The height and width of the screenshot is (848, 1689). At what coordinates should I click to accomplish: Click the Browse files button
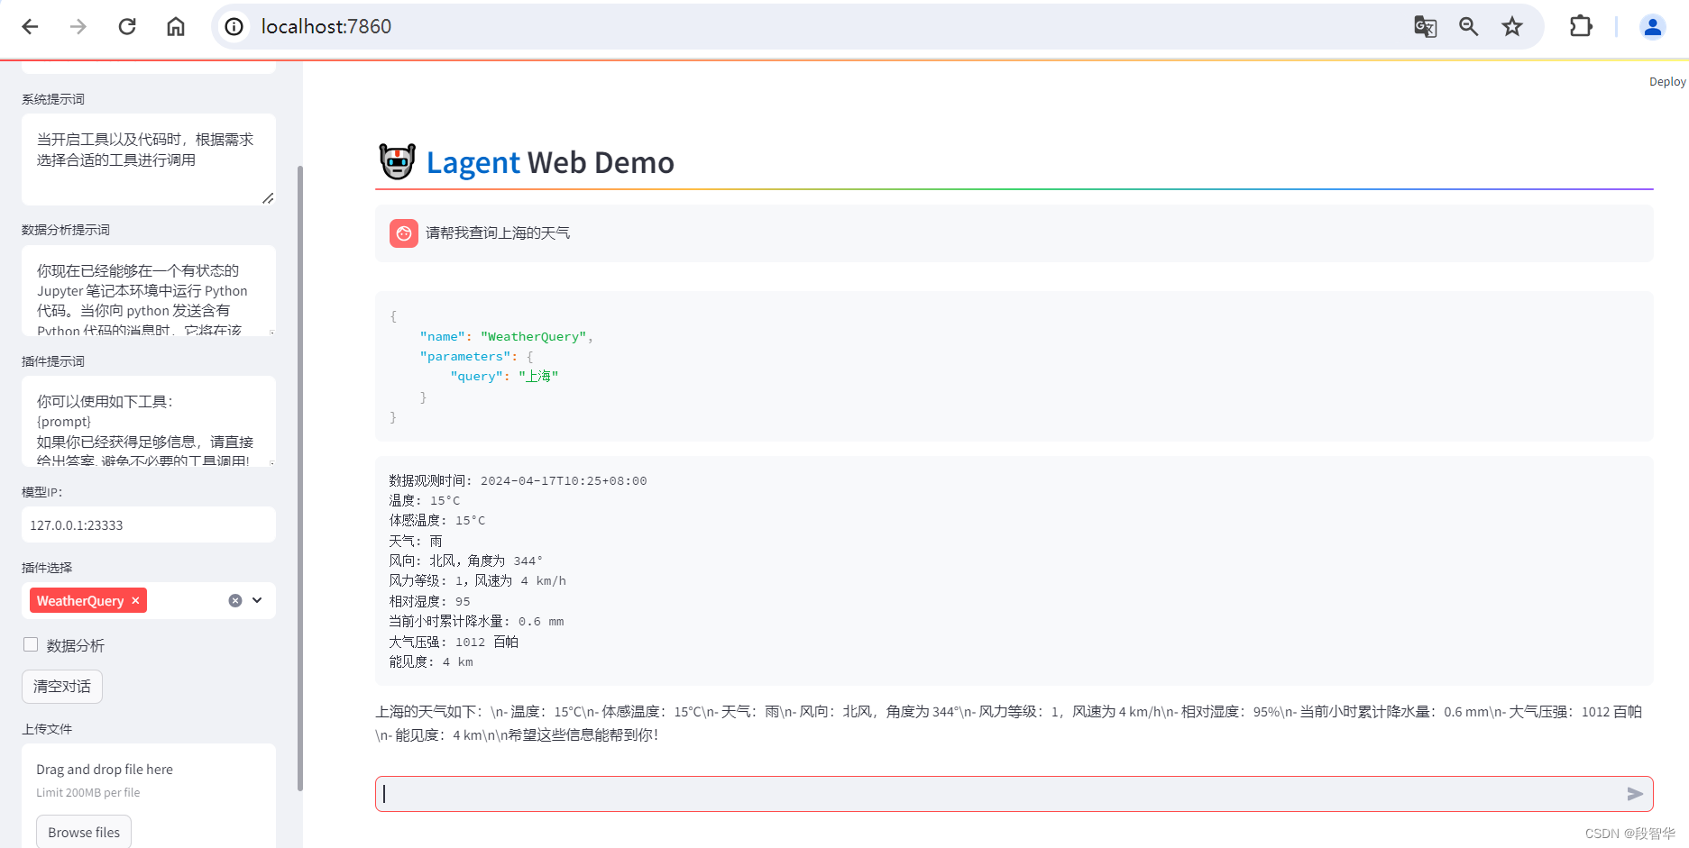click(x=84, y=832)
